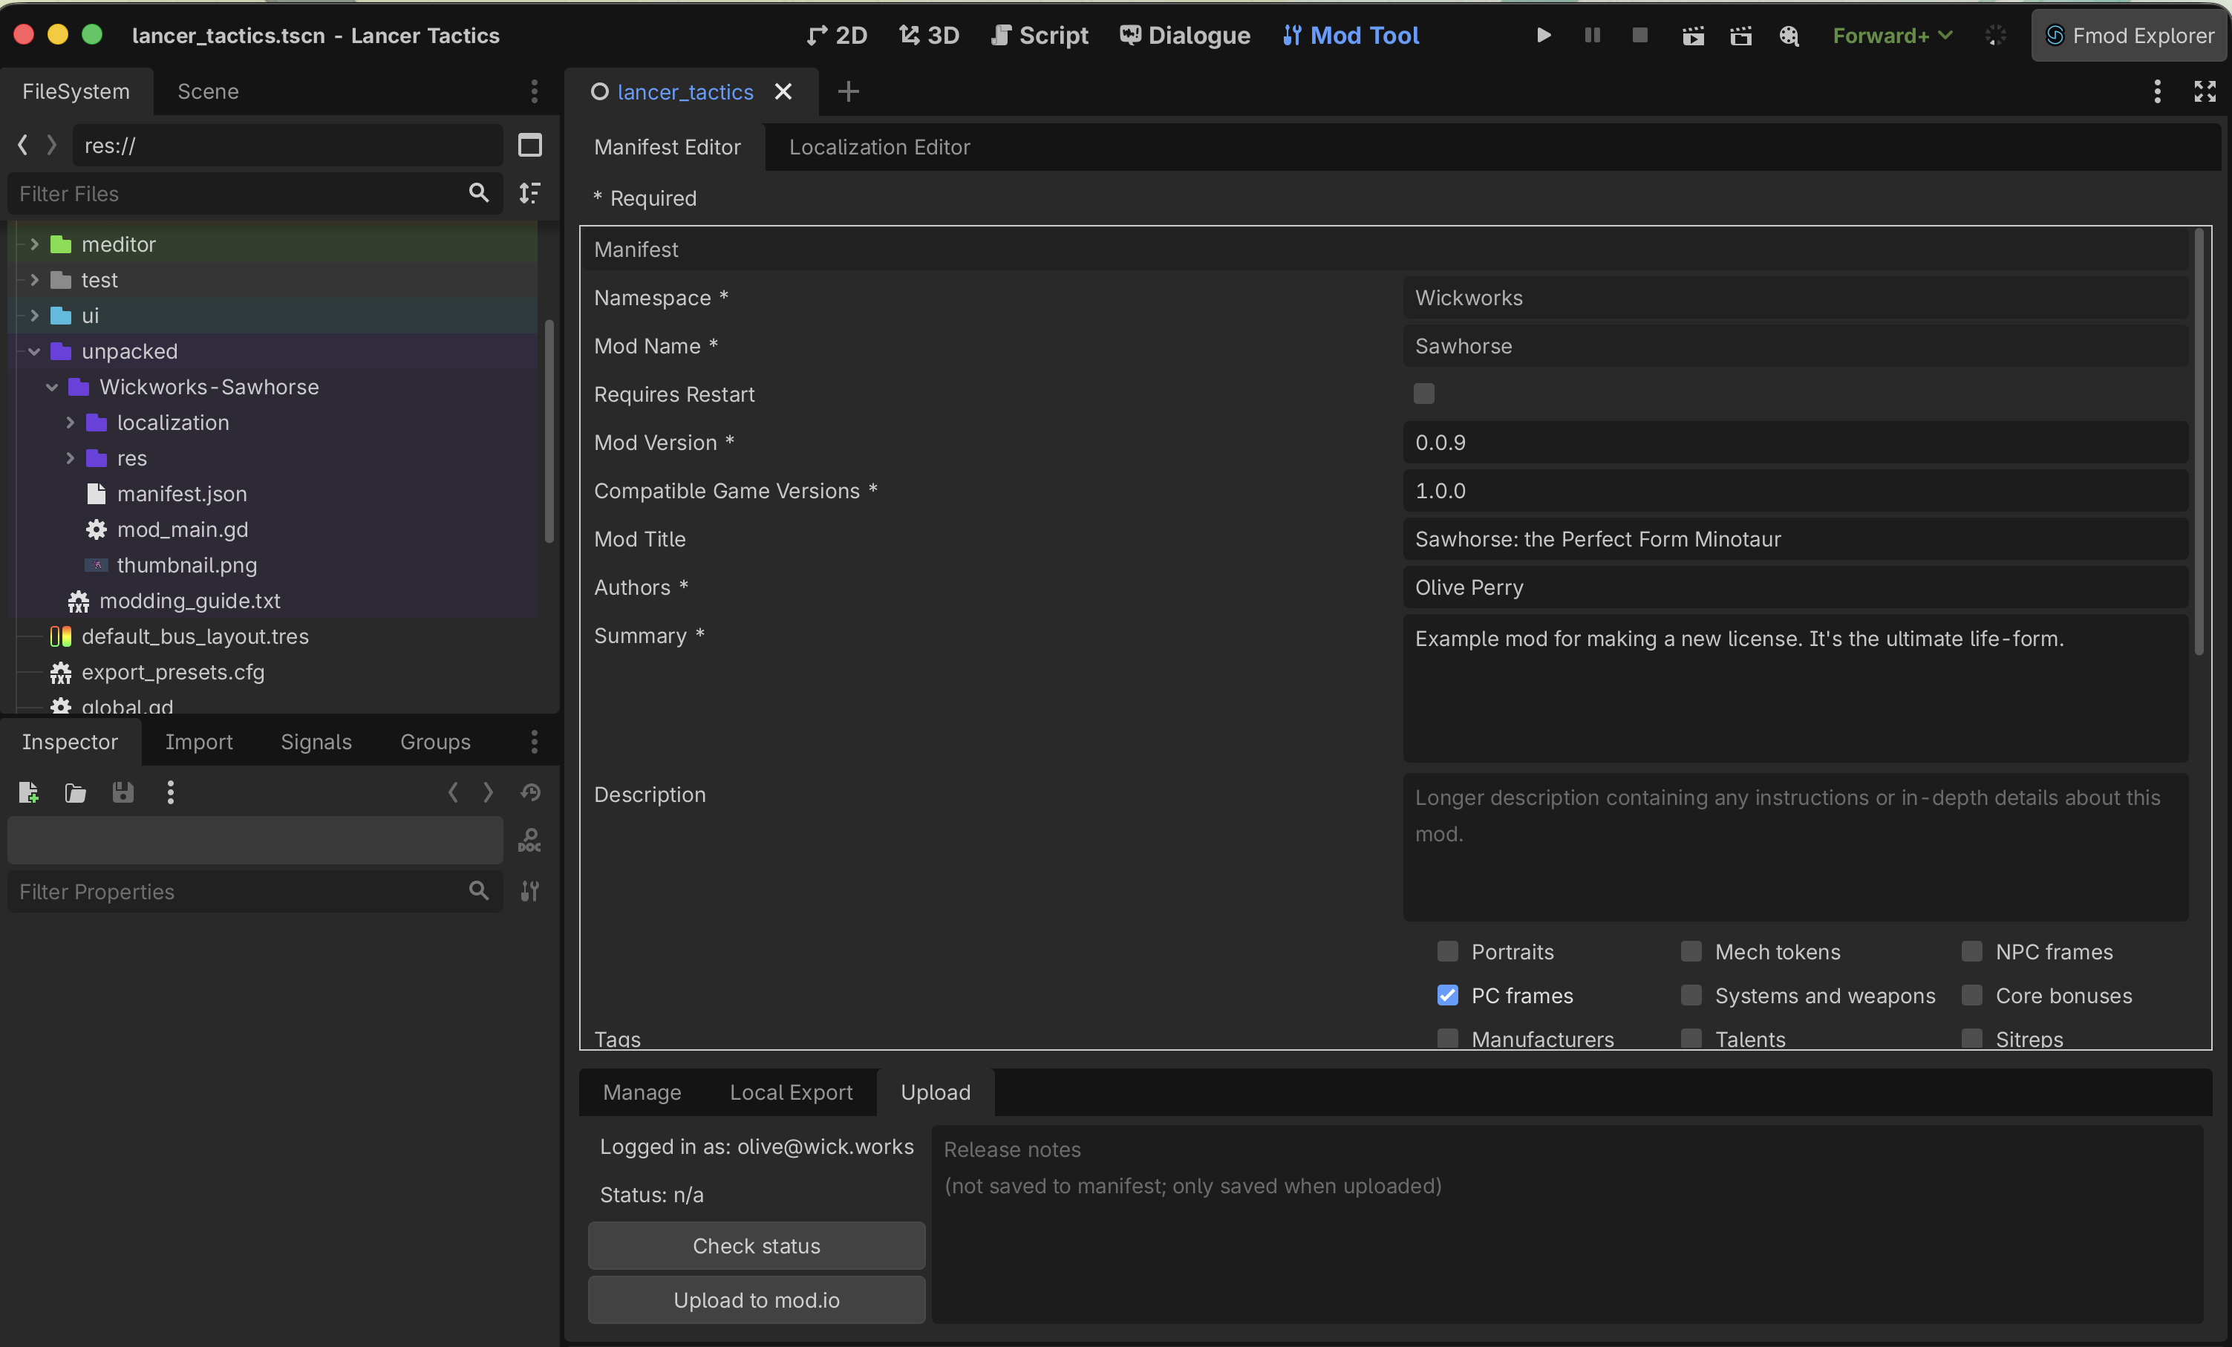Expand the test folder
Viewport: 2232px width, 1347px height.
coord(34,280)
